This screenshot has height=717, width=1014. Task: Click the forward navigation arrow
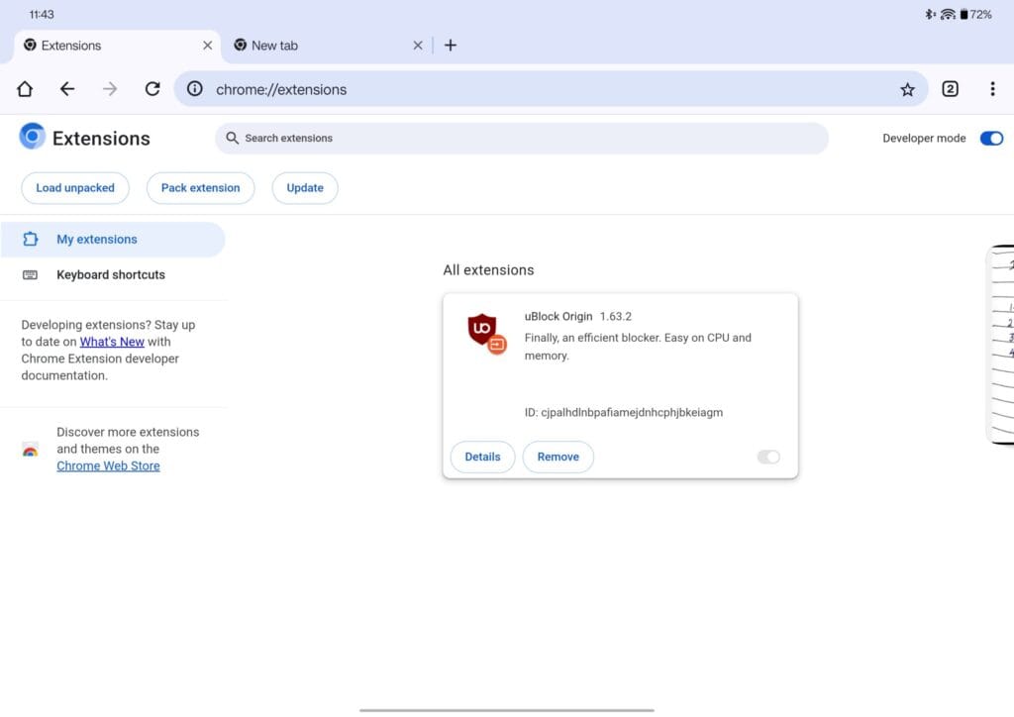(110, 88)
